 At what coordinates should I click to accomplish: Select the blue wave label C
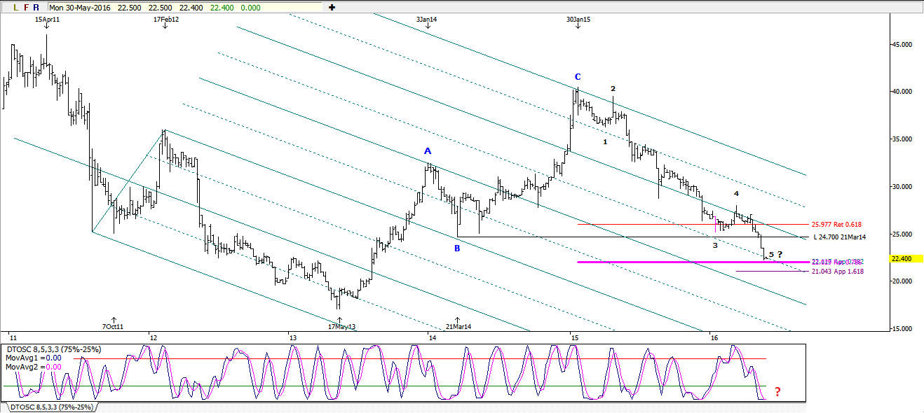[578, 76]
